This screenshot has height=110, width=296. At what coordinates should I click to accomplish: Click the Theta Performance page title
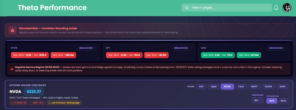[52, 7]
